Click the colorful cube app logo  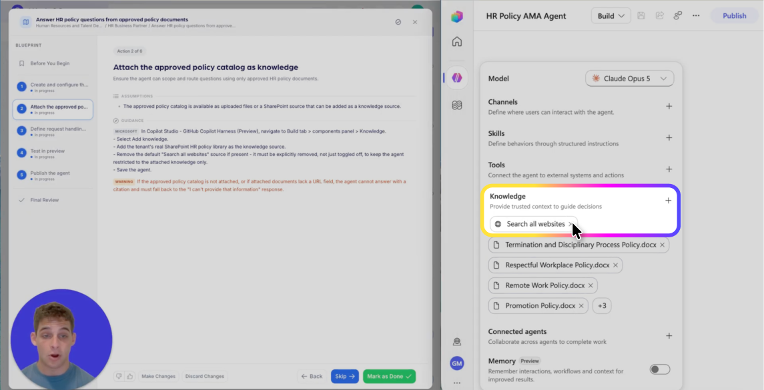click(x=456, y=17)
